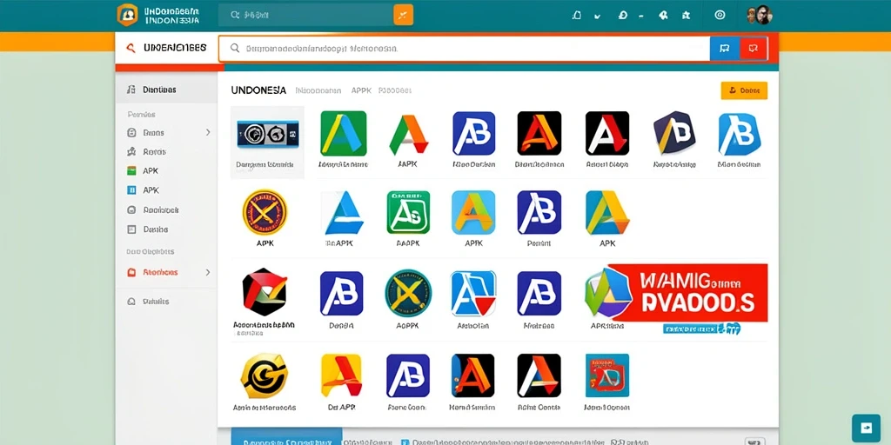
Task: Expand the chevron beside the bell icon
Action: 597,17
